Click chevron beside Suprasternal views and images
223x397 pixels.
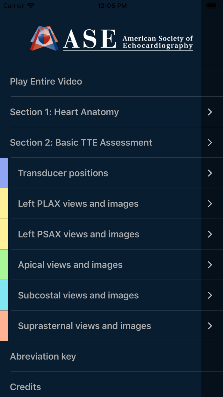(210, 326)
